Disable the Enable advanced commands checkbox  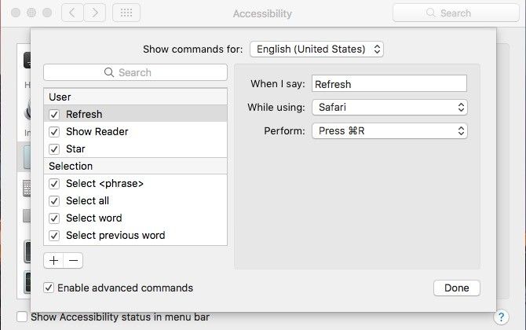tap(49, 288)
